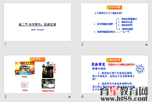Click the 实验探究 word art on slide 4
This screenshot has width=152, height=102.
coord(98,64)
